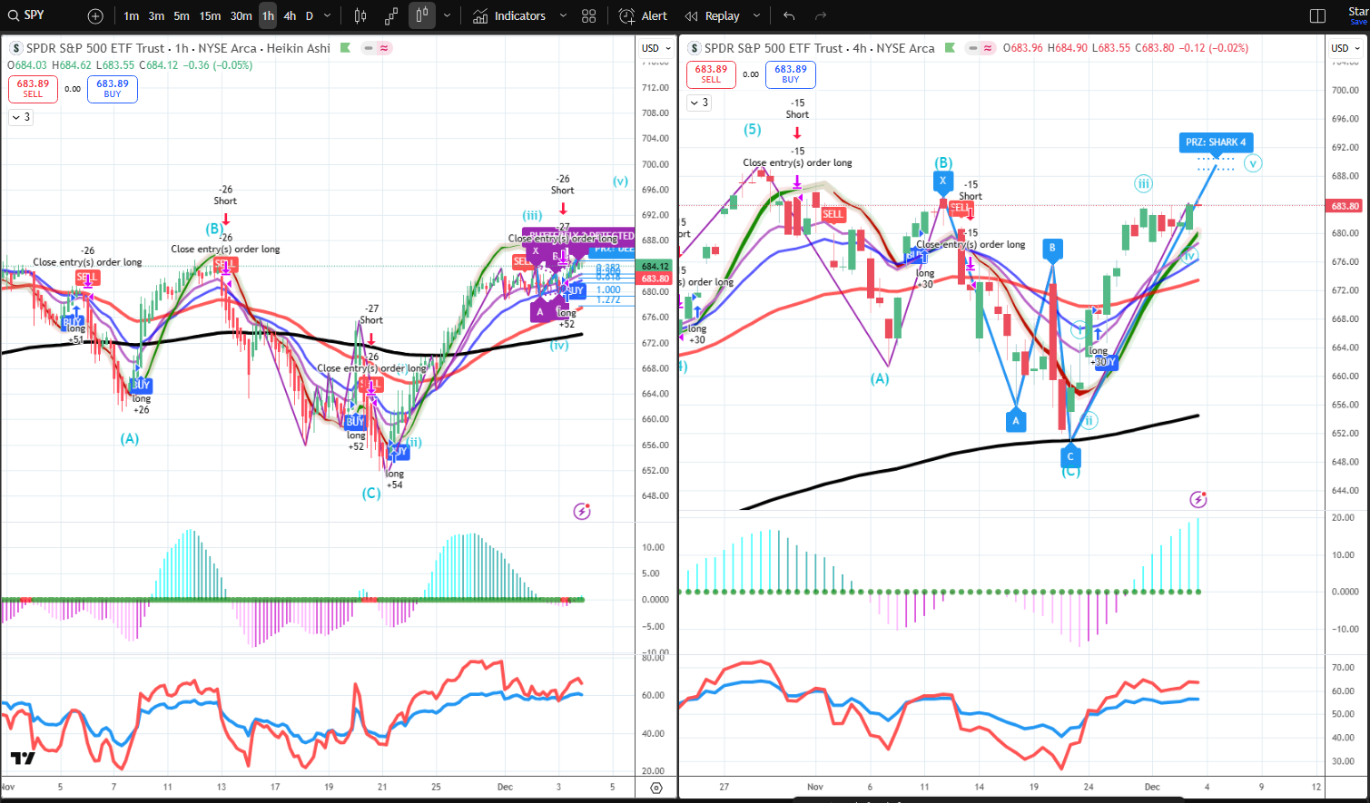This screenshot has width=1370, height=803.
Task: Switch to the 1m timeframe
Action: coord(132,16)
